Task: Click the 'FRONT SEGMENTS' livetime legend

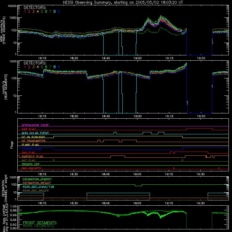Action: 40,223
